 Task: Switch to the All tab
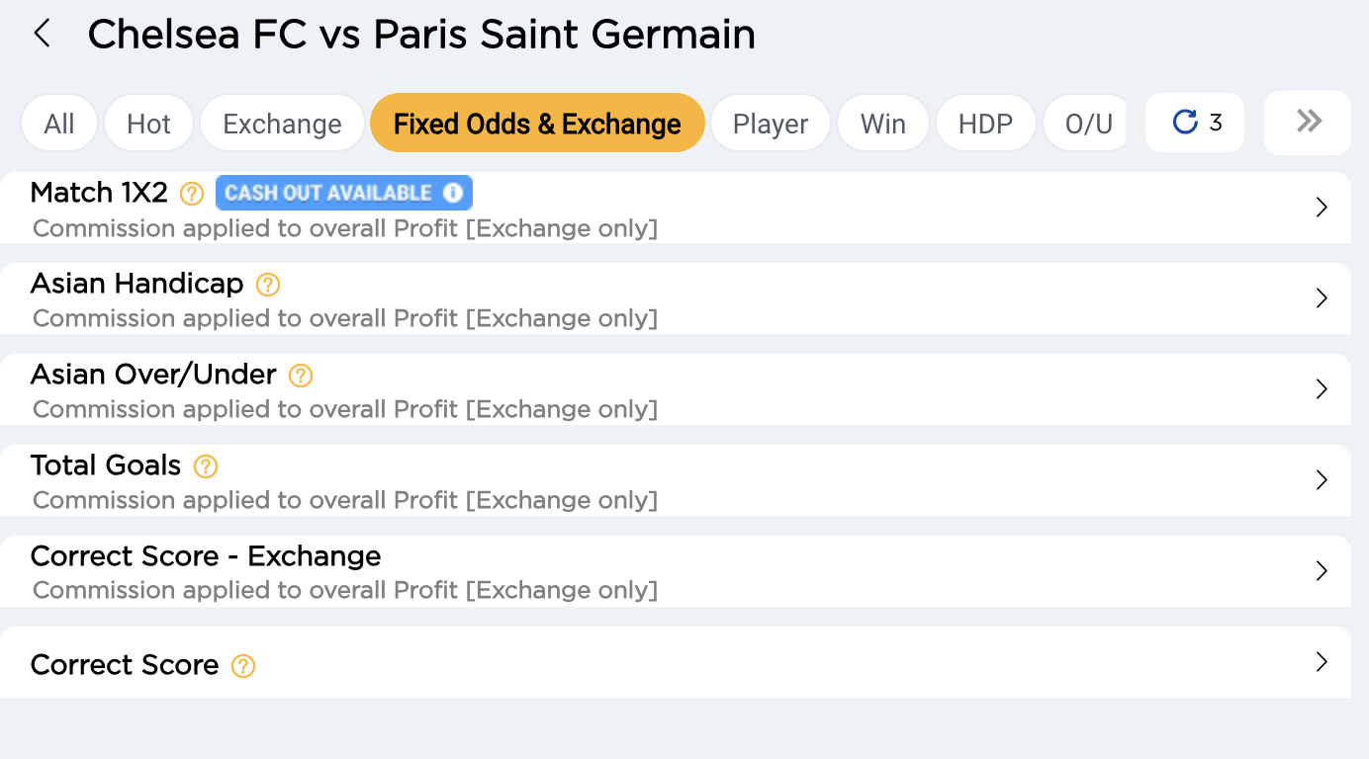(x=59, y=124)
